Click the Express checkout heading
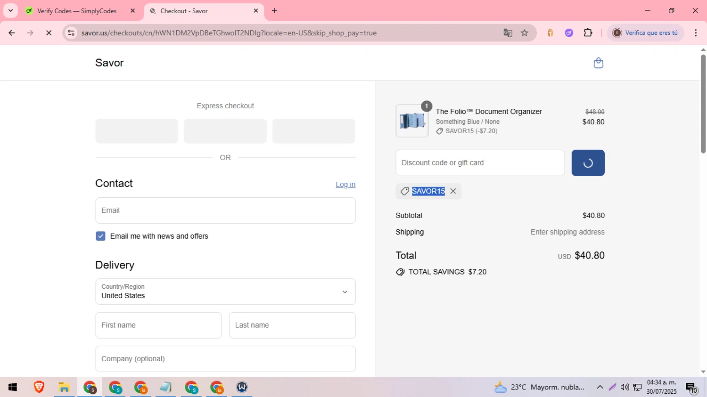The image size is (707, 397). point(225,106)
